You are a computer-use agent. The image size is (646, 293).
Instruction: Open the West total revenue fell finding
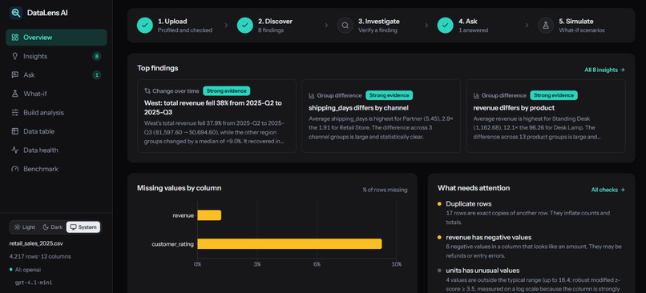click(216, 116)
